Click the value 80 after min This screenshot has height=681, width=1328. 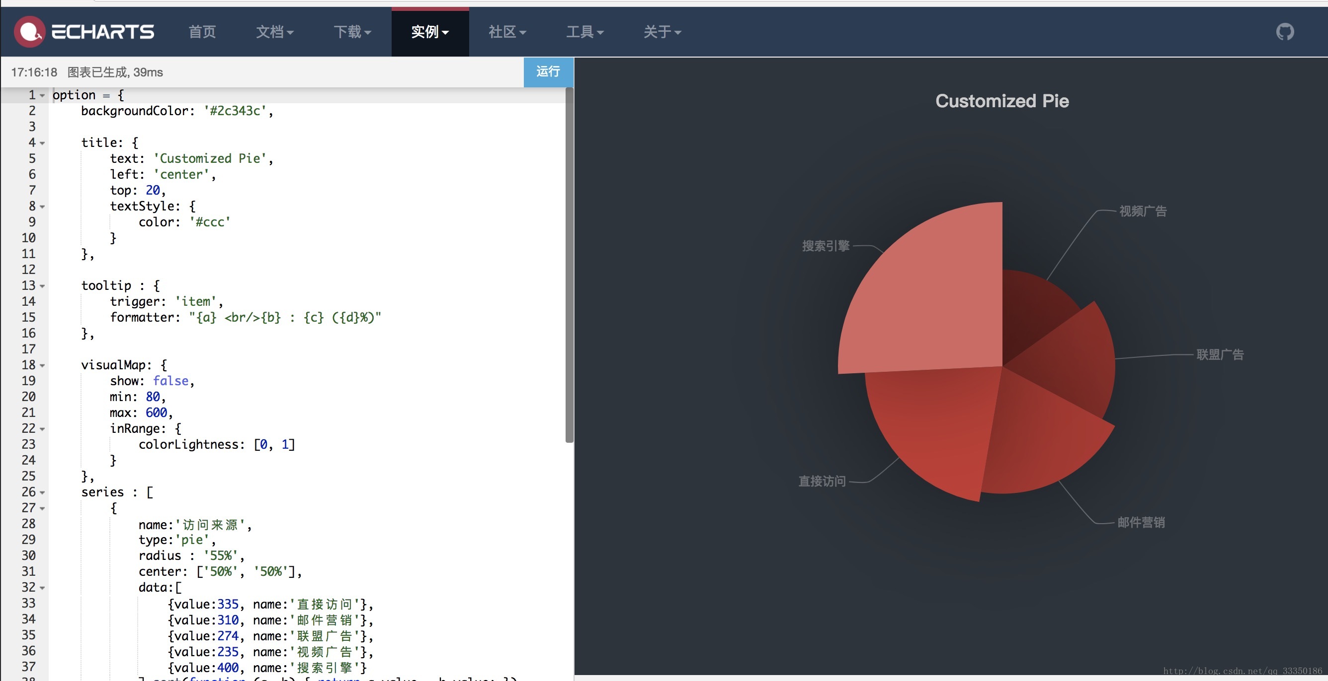[x=153, y=397]
